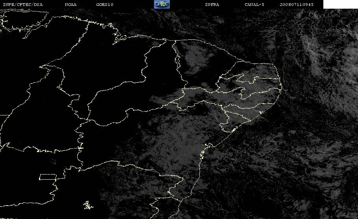
Task: Select the NOAA label in the header
Action: [70, 5]
